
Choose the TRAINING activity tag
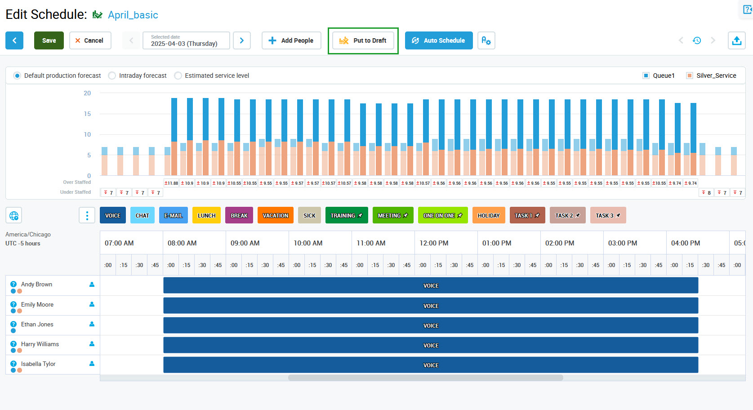point(346,215)
